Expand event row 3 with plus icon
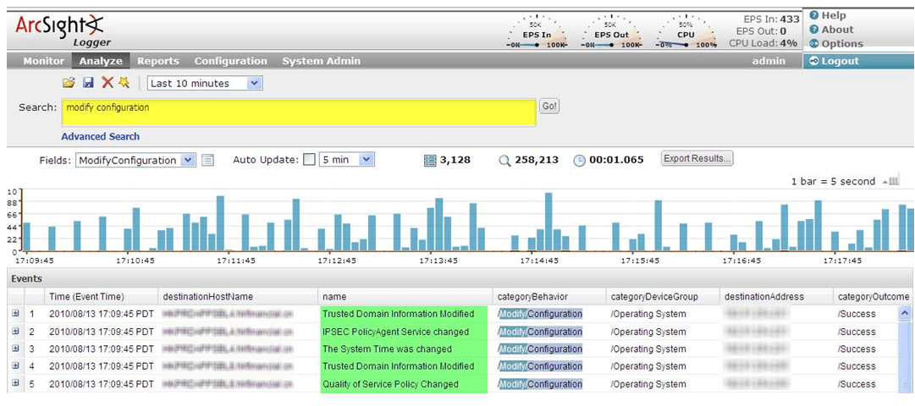 (x=15, y=348)
